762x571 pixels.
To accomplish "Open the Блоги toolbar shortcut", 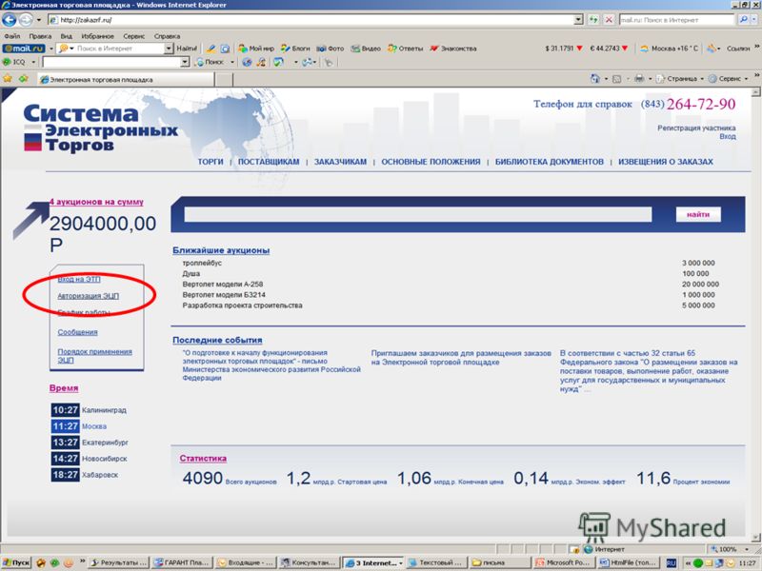I will click(x=295, y=49).
